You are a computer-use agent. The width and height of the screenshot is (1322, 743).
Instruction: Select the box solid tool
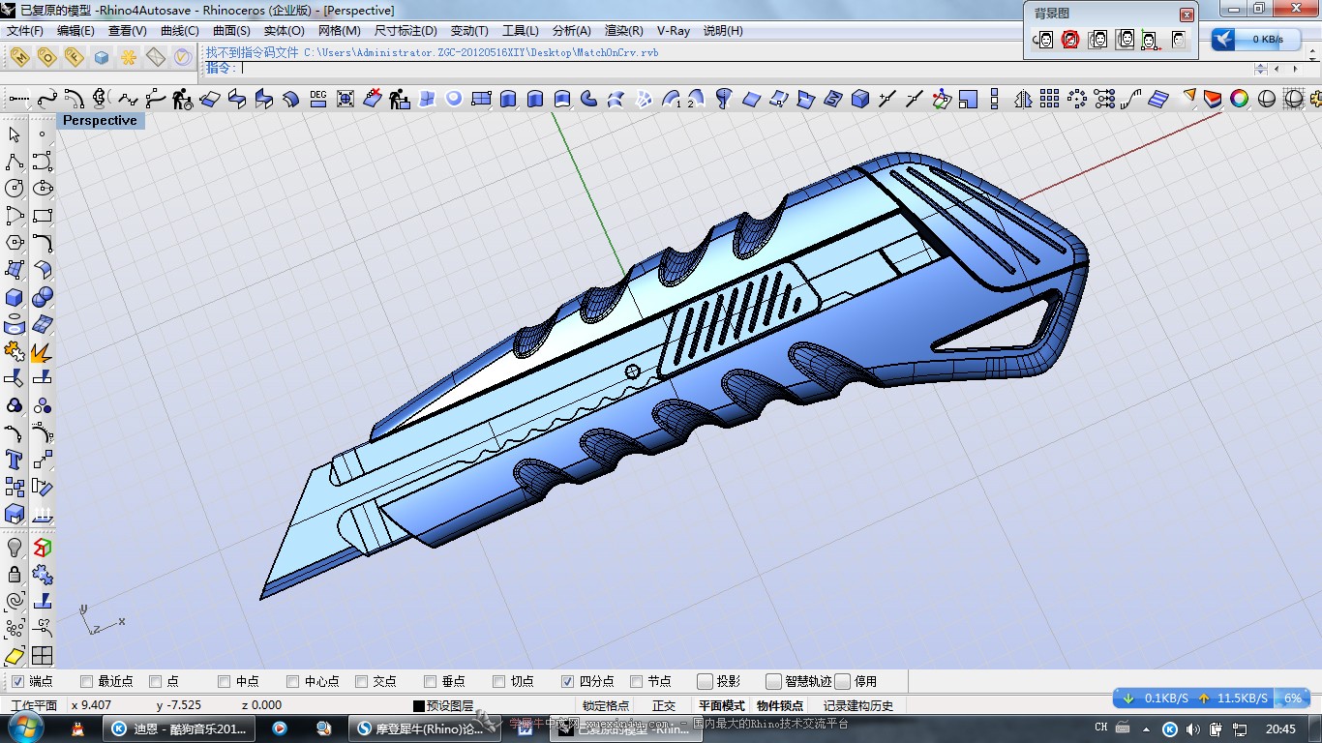[x=15, y=297]
